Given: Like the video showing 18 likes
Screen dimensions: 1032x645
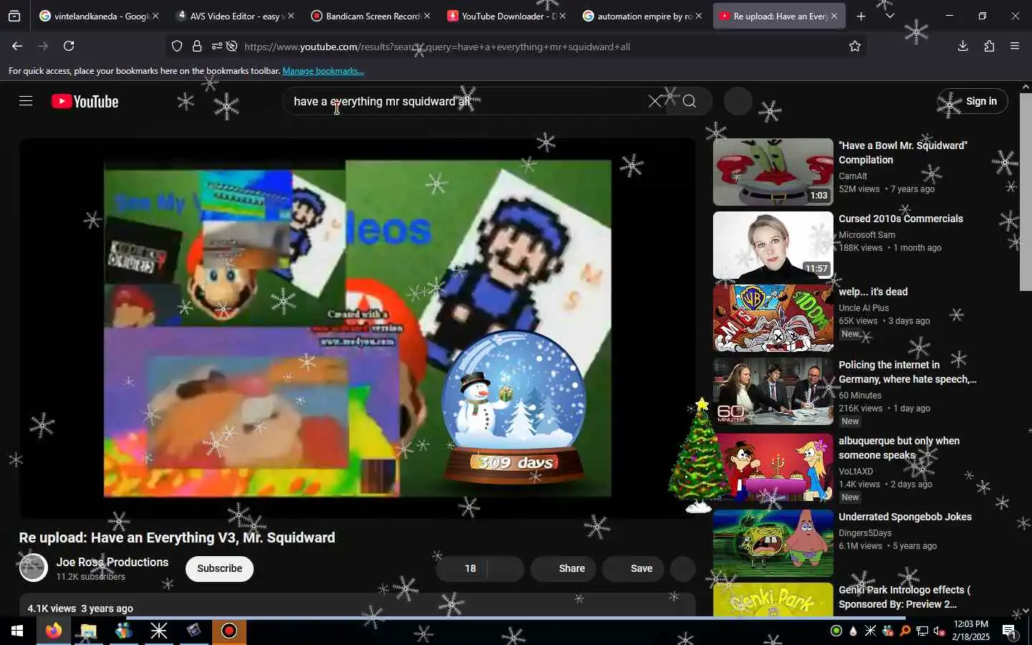Looking at the screenshot, I should [x=461, y=568].
